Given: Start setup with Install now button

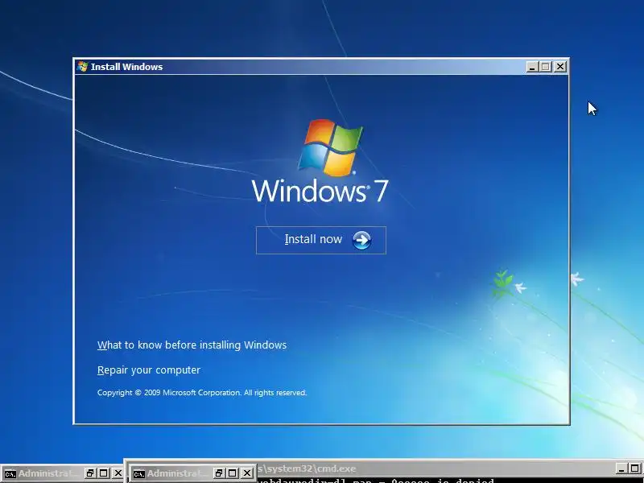Looking at the screenshot, I should click(320, 240).
